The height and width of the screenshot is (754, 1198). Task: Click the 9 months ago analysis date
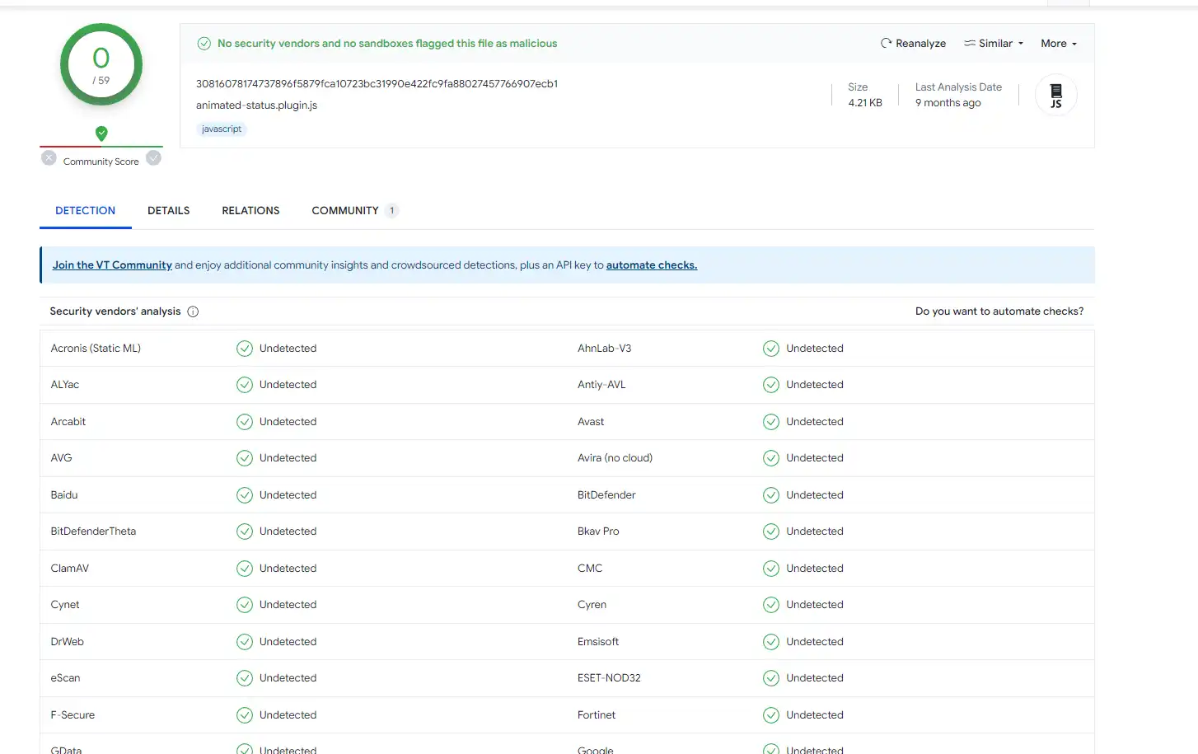[948, 103]
